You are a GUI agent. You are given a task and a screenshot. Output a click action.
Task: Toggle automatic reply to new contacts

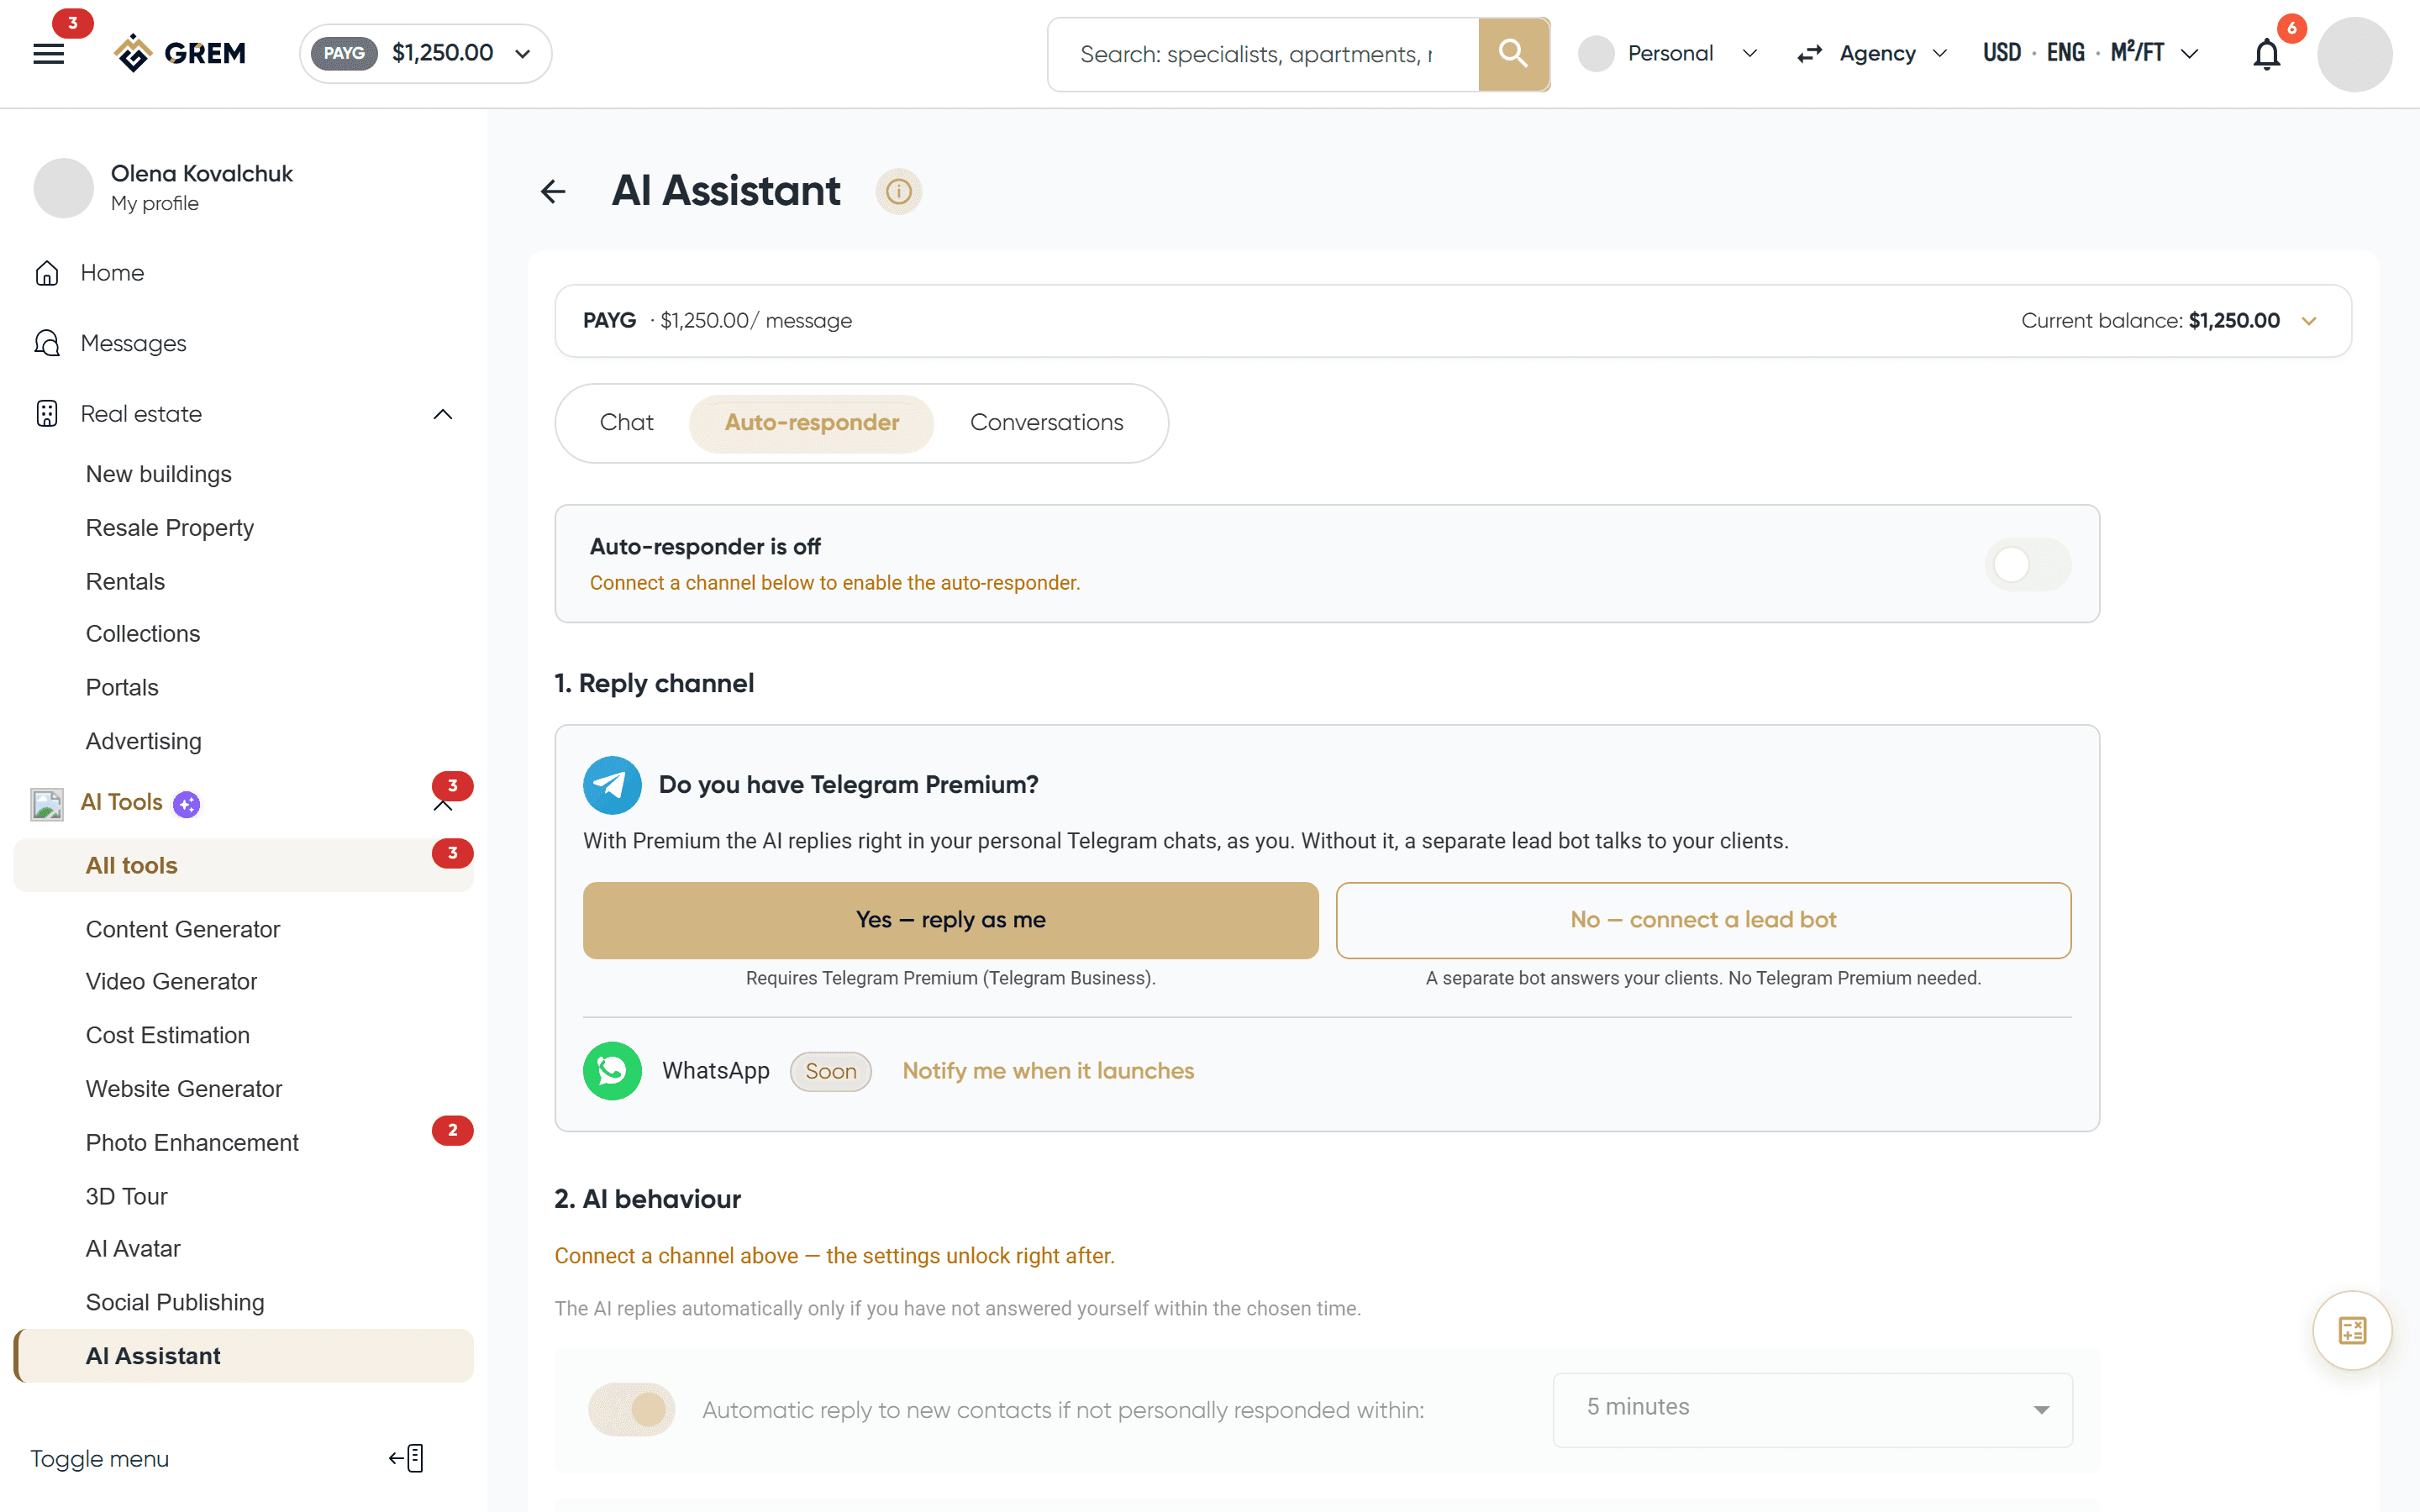click(632, 1410)
